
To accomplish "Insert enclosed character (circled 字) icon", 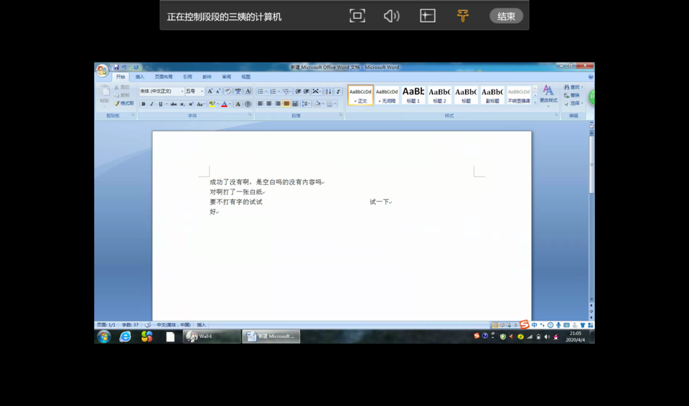I will 248,104.
